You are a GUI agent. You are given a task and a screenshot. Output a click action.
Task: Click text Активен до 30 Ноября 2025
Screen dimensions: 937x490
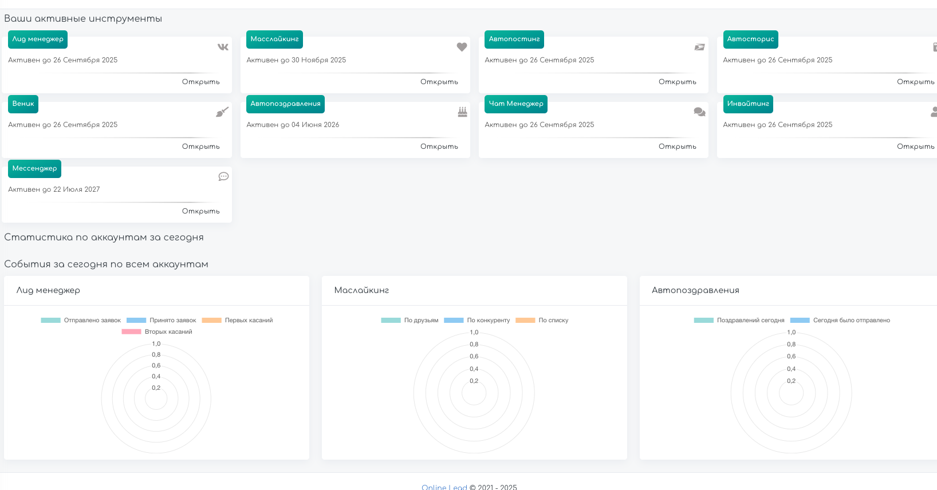296,60
